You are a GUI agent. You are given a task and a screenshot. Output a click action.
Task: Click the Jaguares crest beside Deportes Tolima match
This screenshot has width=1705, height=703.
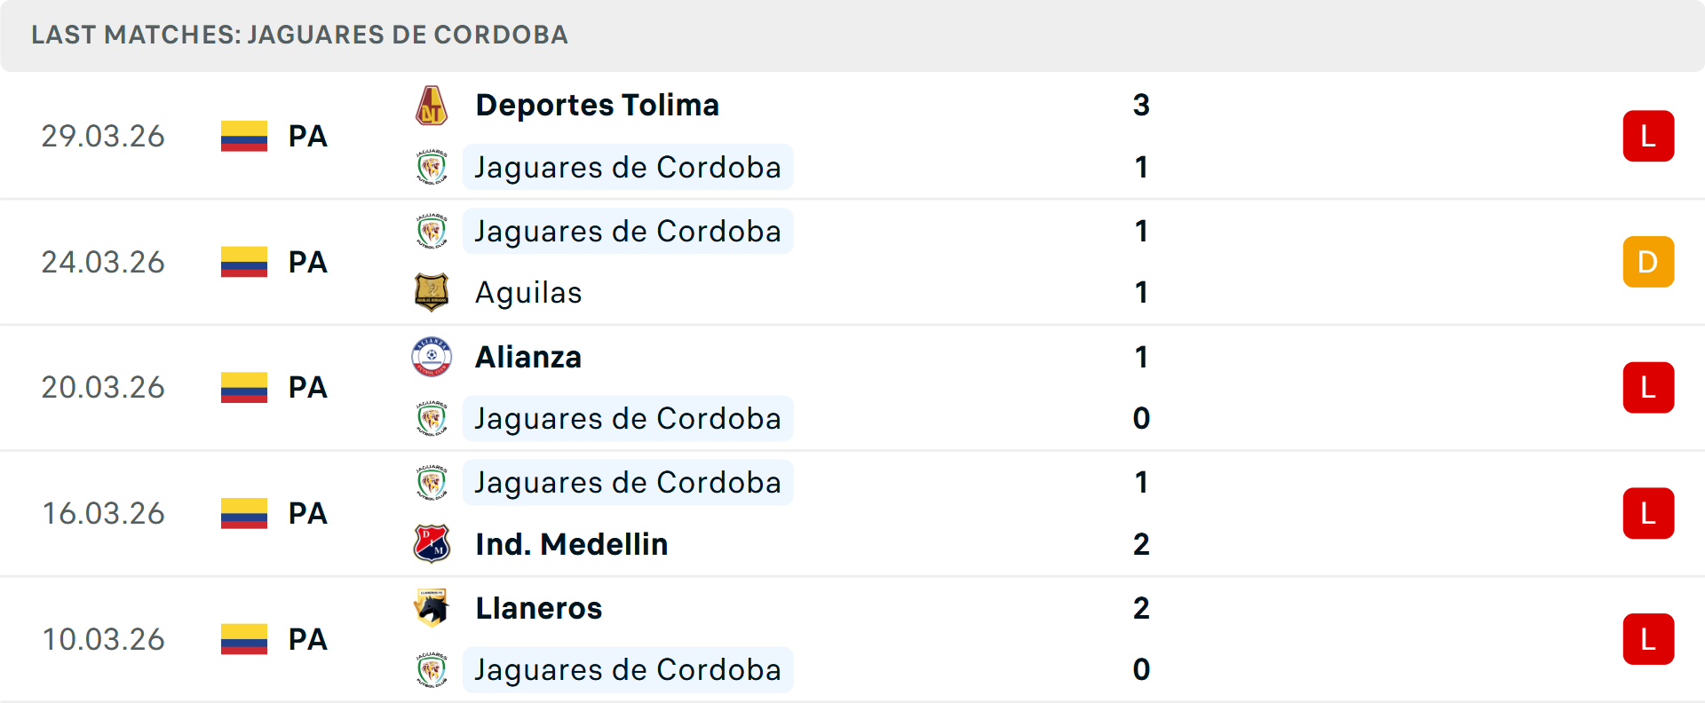coord(432,167)
